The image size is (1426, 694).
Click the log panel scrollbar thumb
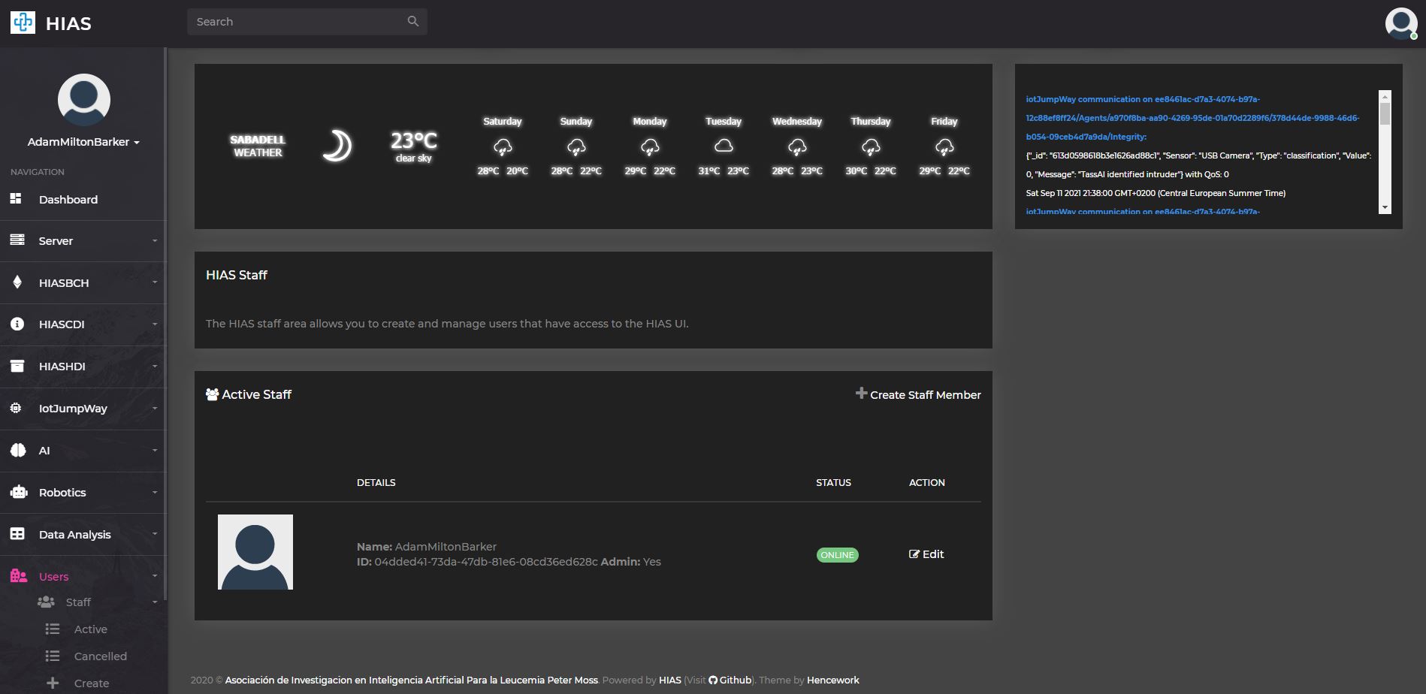coord(1385,113)
